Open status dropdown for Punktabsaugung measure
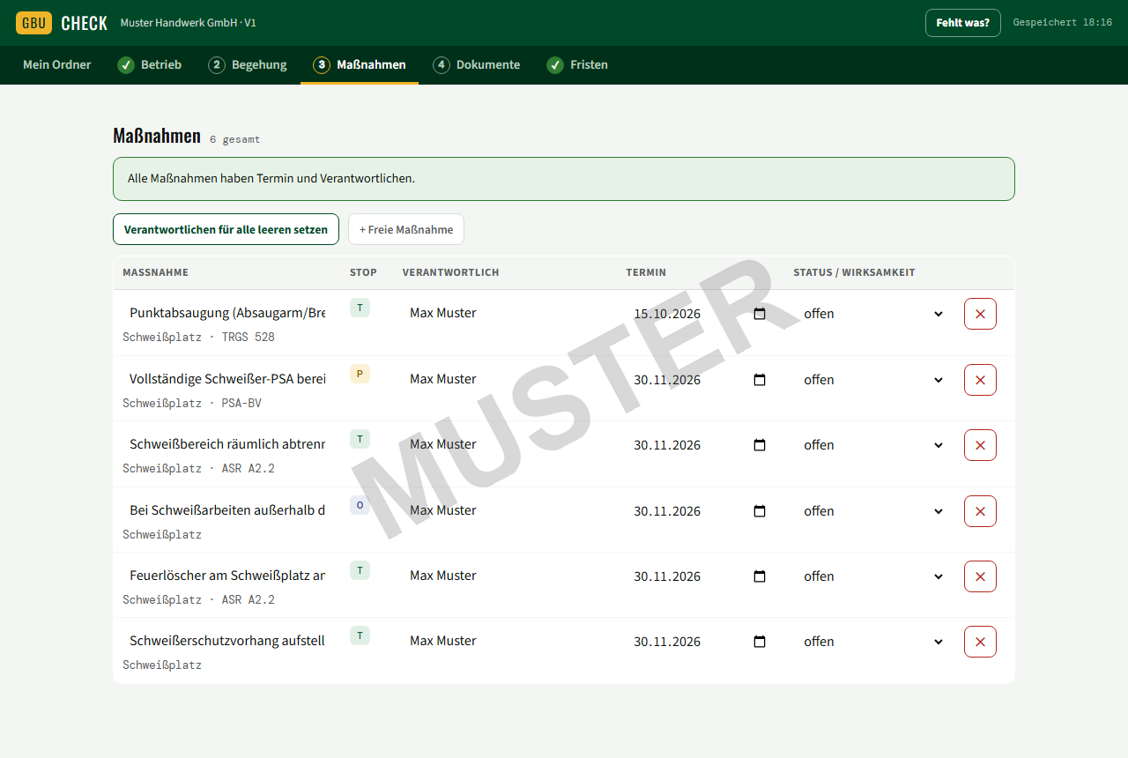This screenshot has height=758, width=1128. (873, 314)
